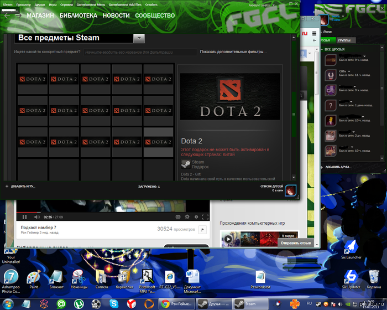The image size is (387, 310).
Task: Click the Steam forward navigation arrow
Action: 18,16
